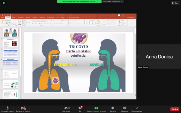This screenshot has width=181, height=113.
Task: Open the Вид view button
Action: 175,3
